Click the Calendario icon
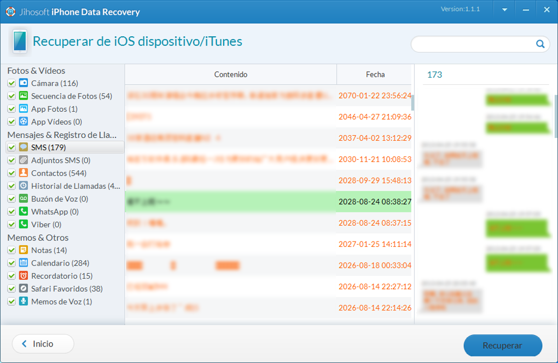The height and width of the screenshot is (363, 558). pos(24,263)
